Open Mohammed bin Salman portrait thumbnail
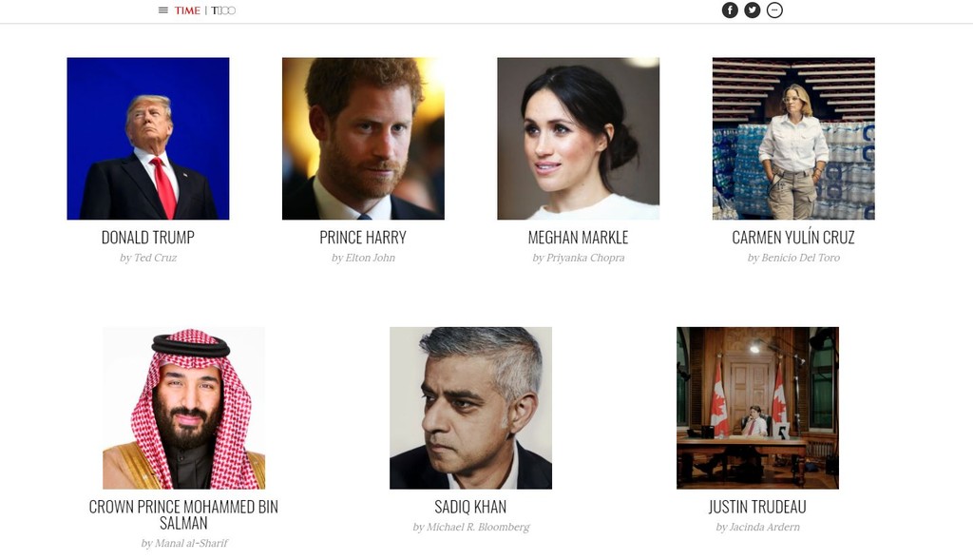 (x=183, y=408)
